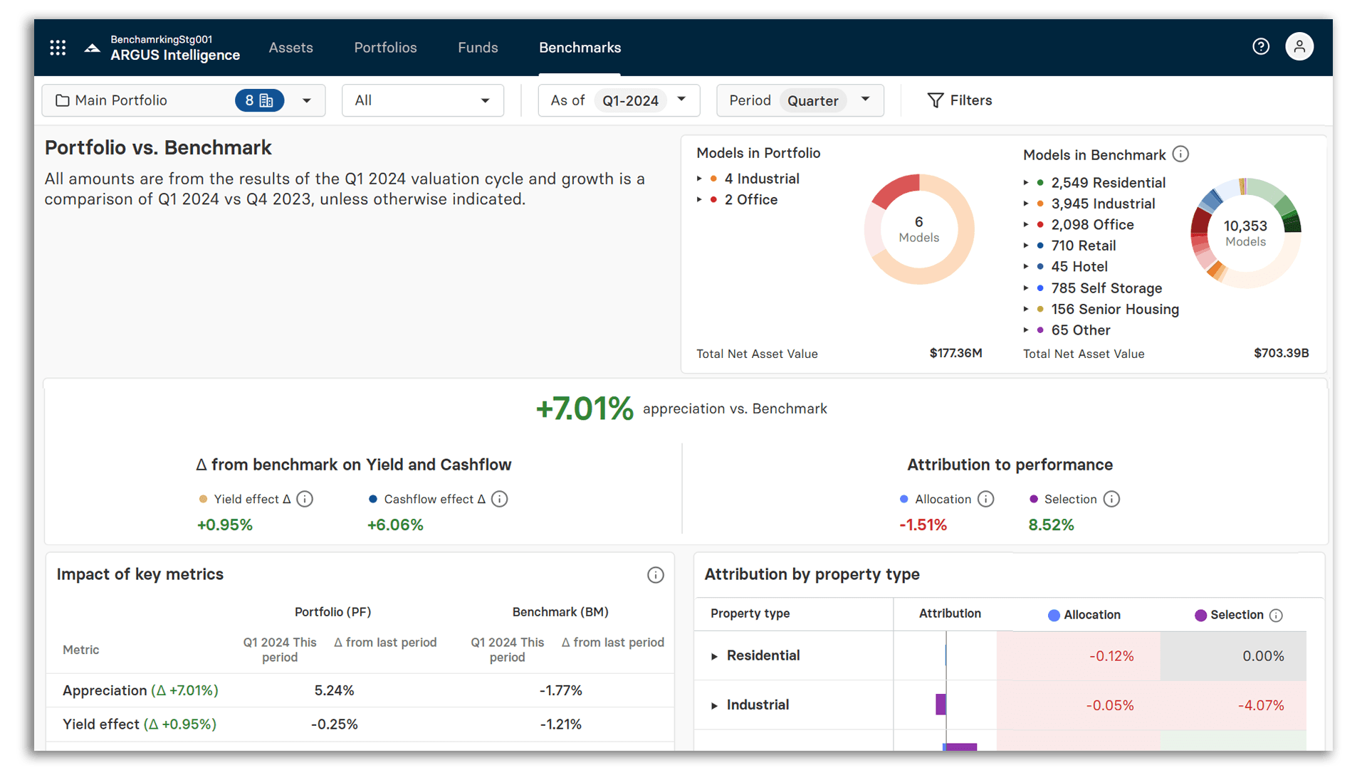Click the info icon beside the Selection attribution metric
This screenshot has width=1367, height=770.
tap(1111, 499)
